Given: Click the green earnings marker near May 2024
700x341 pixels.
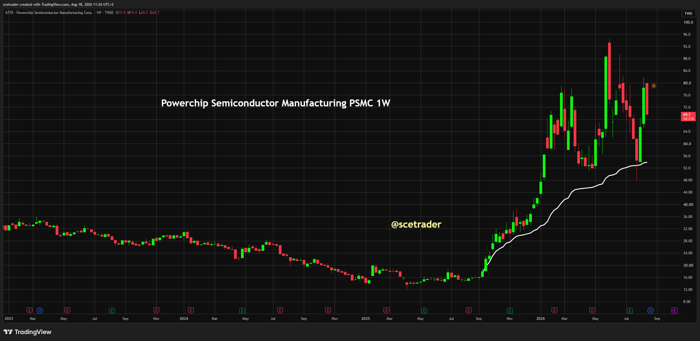Looking at the screenshot, I should (242, 310).
